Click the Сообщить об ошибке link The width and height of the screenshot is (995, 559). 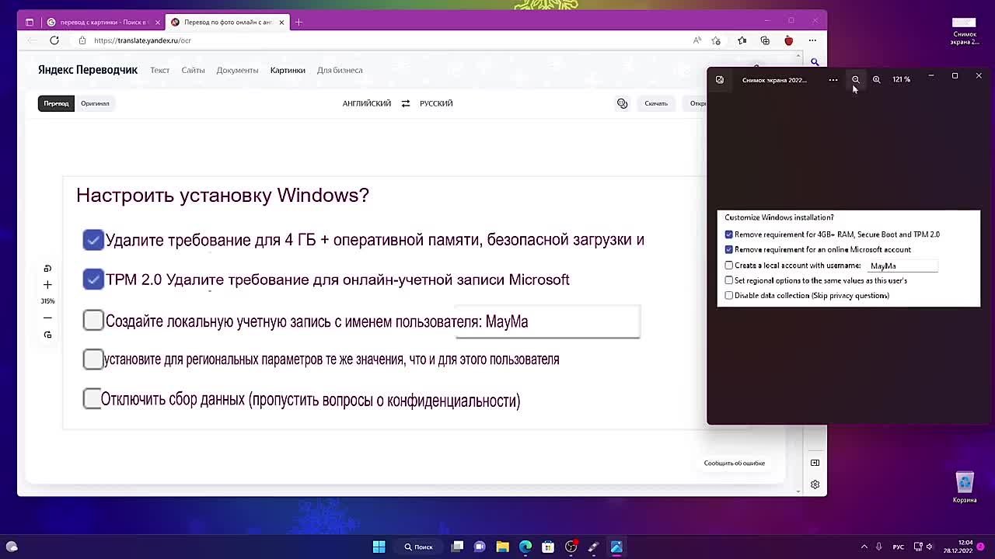click(x=734, y=463)
